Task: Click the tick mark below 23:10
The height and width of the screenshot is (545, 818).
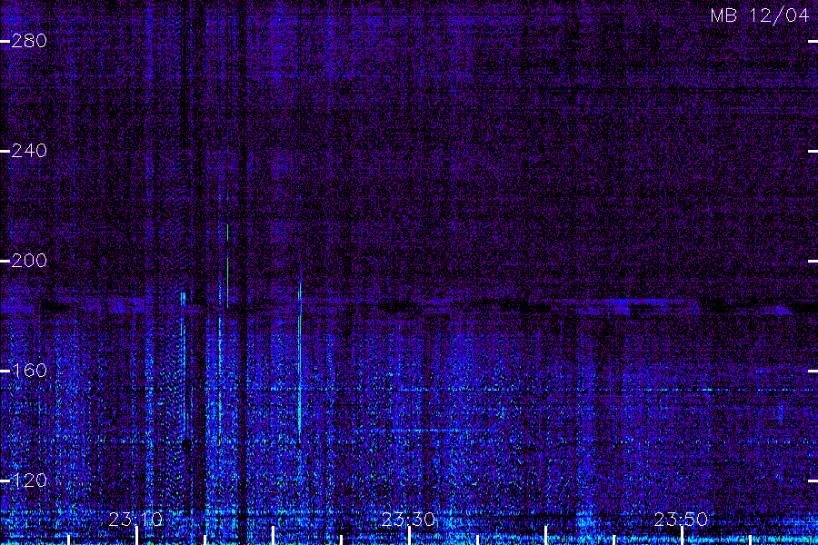Action: pos(136,536)
